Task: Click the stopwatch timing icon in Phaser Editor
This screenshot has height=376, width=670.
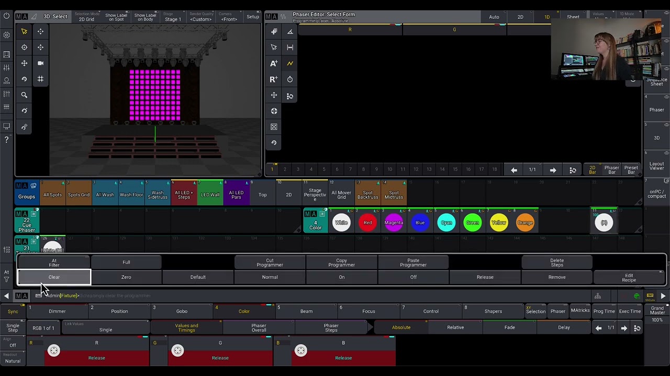Action: click(x=290, y=79)
